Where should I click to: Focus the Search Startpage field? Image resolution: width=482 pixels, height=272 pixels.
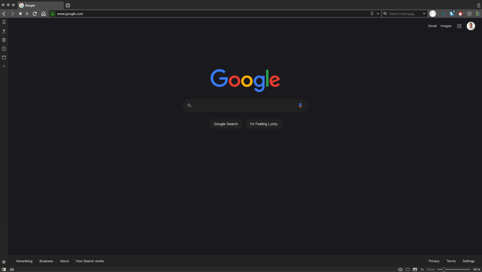point(404,14)
